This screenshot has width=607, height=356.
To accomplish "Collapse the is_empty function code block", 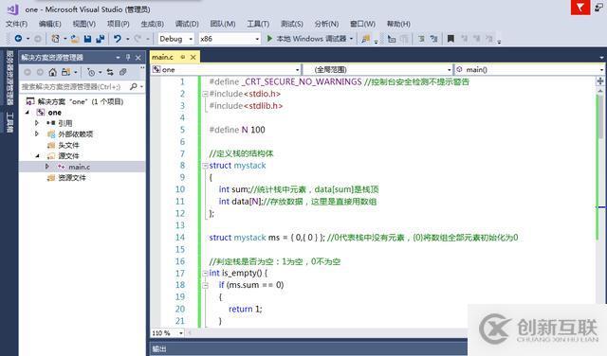I will tap(205, 274).
